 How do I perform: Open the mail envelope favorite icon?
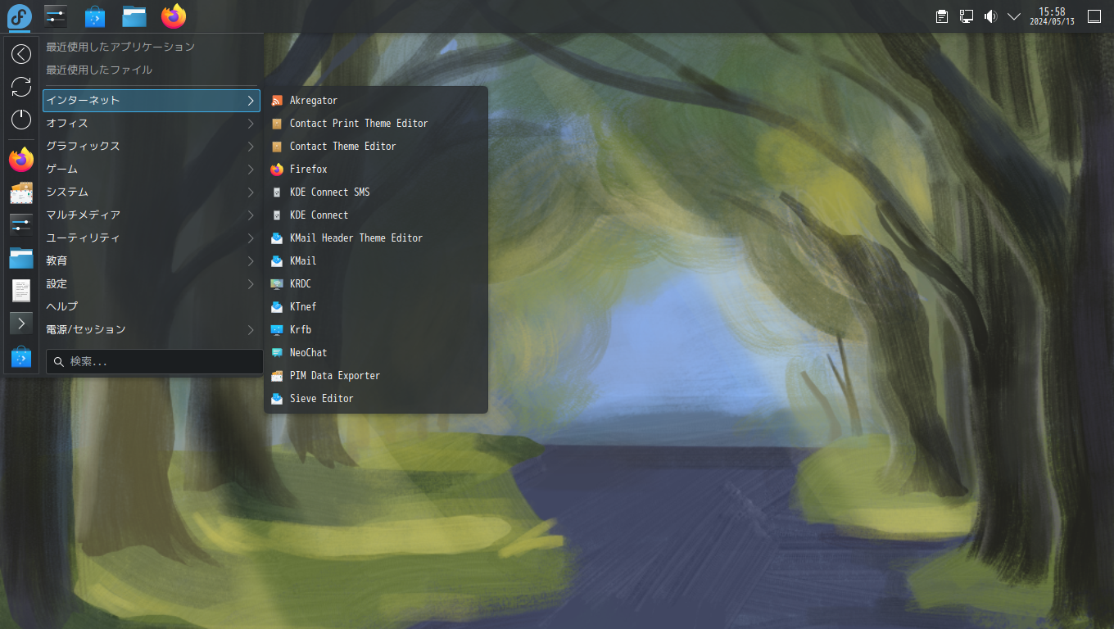click(21, 192)
